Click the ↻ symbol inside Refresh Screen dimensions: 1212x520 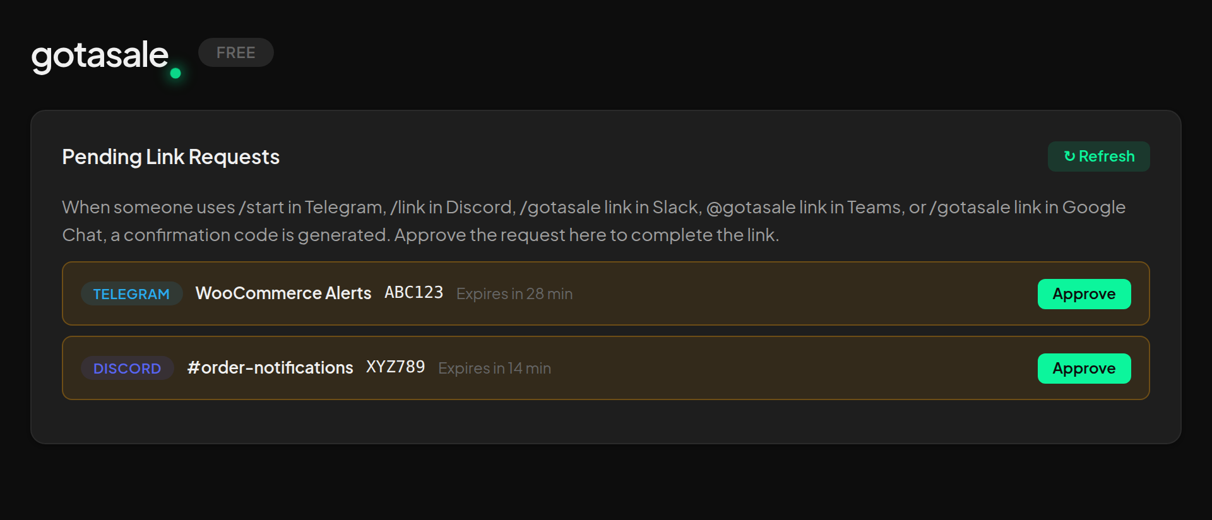tap(1068, 157)
